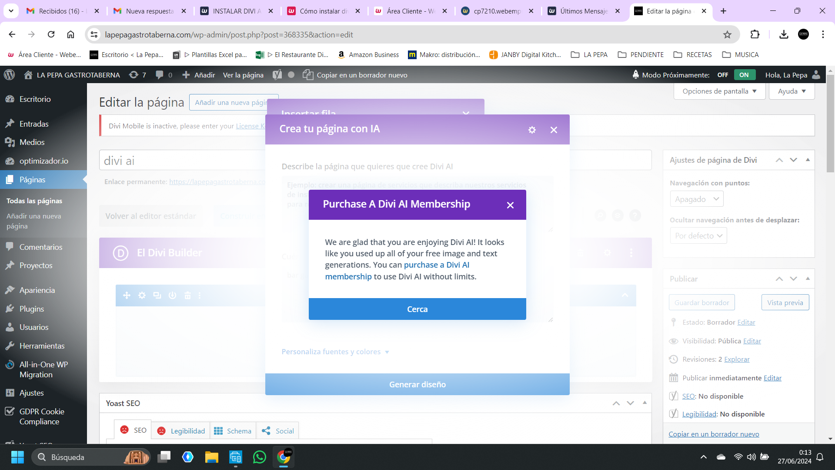Image resolution: width=835 pixels, height=470 pixels.
Task: Close the Purchase A Divi AI Membership dialog
Action: 510,205
